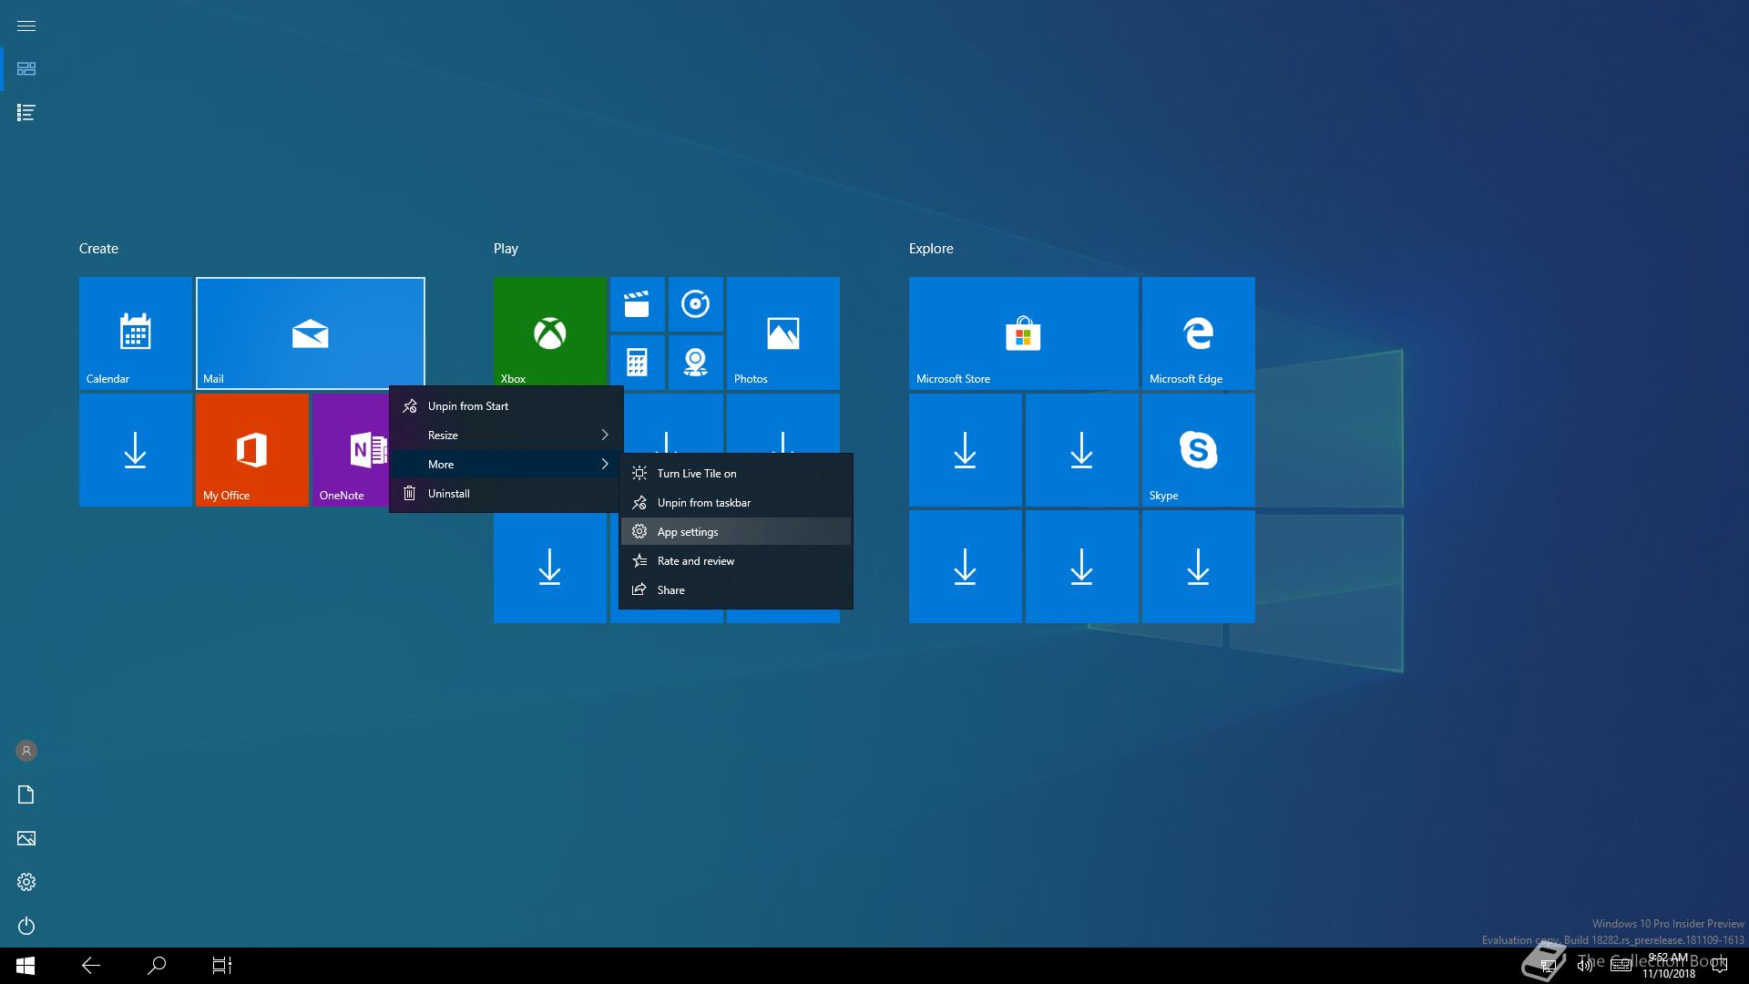Open the Action Center notification icon
Screen dimensions: 1749x984
click(1720, 966)
